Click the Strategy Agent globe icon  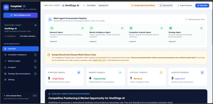point(170,28)
